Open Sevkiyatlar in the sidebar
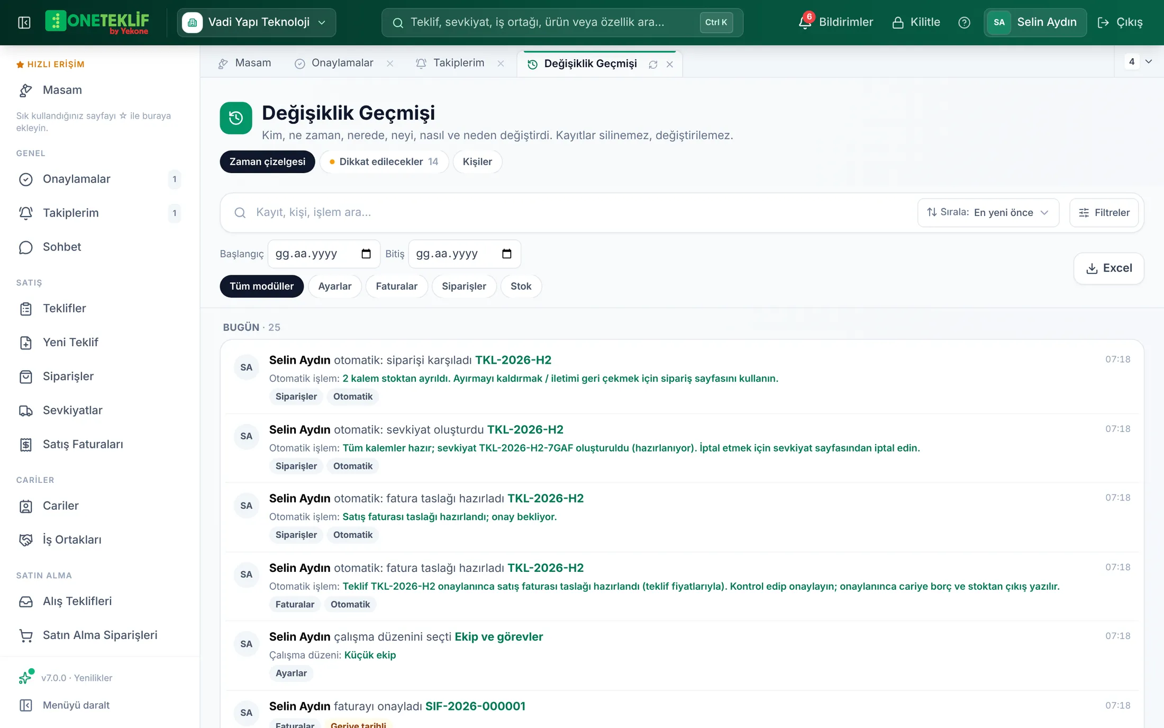This screenshot has height=728, width=1164. tap(99, 410)
